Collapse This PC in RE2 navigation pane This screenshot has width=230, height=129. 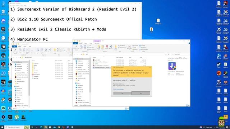[74, 83]
